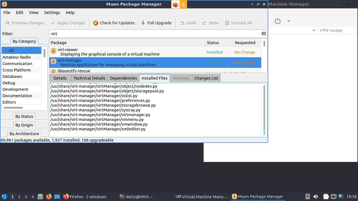The height and width of the screenshot is (201, 358).
Task: Start a Full Upgrade
Action: (x=156, y=23)
